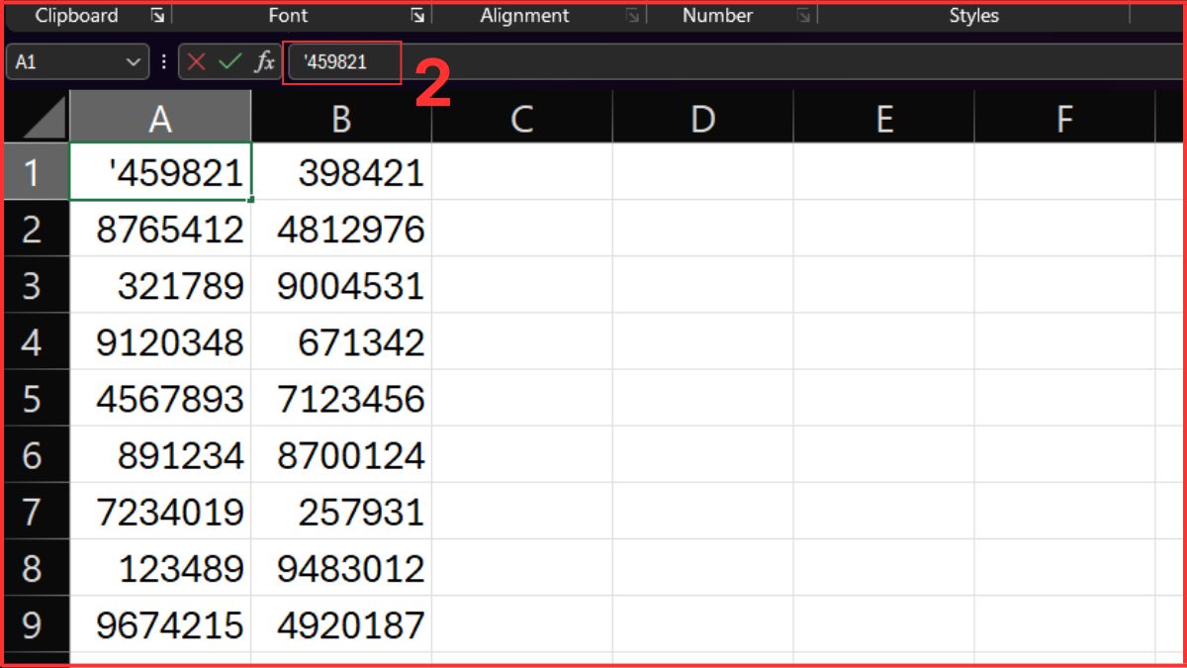The height and width of the screenshot is (668, 1187).
Task: Click cell containing 9674215
Action: 160,623
